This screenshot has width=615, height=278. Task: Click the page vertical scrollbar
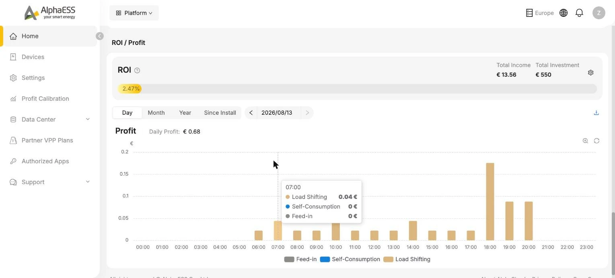click(x=613, y=243)
